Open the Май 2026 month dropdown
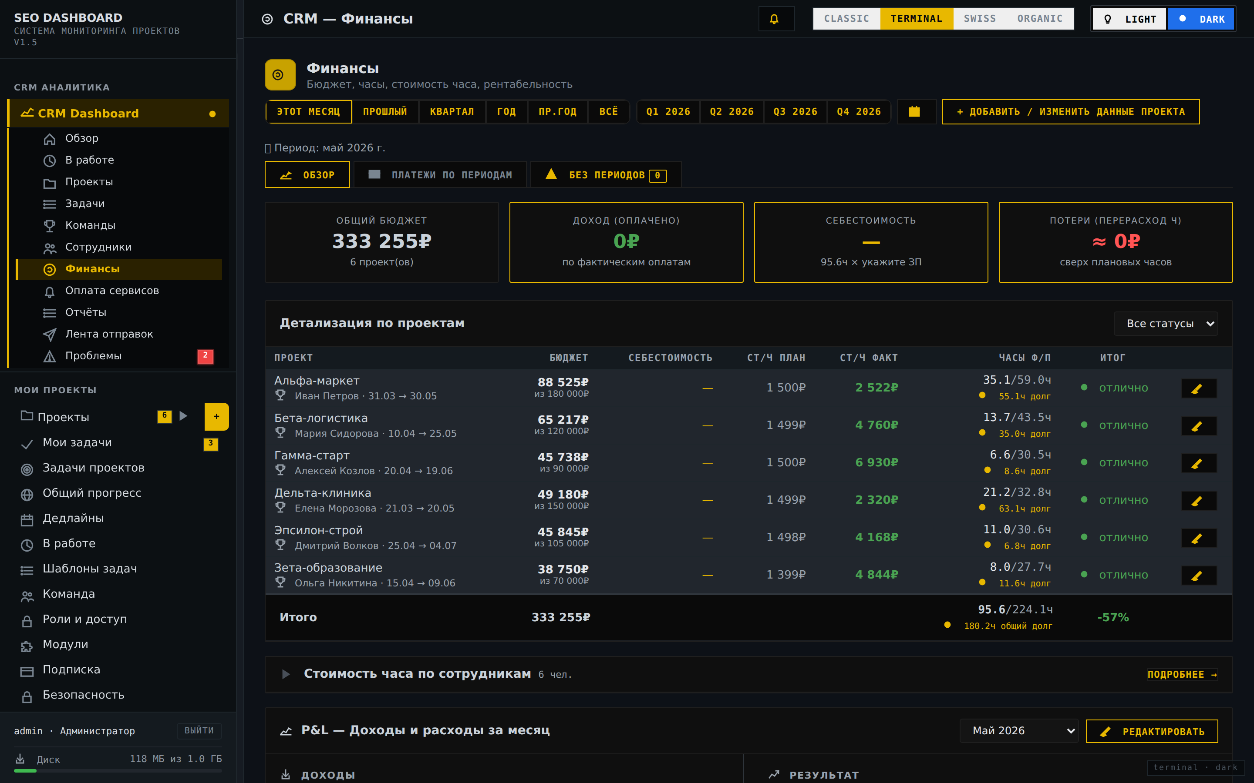The width and height of the screenshot is (1254, 783). coord(1019,731)
